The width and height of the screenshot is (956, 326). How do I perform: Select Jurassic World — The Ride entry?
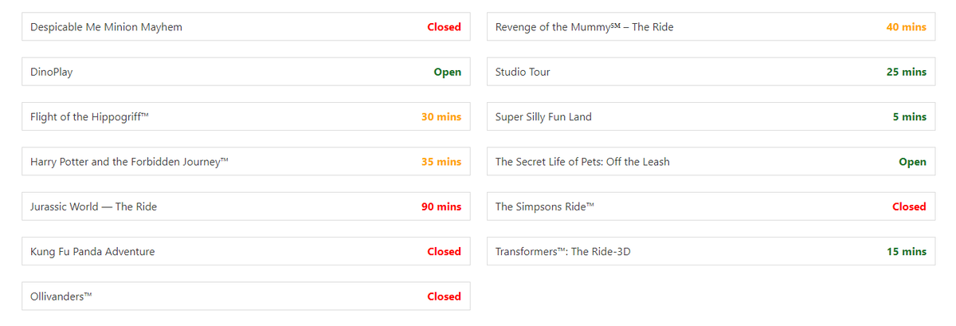pyautogui.click(x=94, y=206)
